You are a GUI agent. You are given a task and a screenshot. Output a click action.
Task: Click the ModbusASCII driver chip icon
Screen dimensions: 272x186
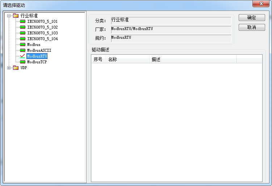click(22, 50)
